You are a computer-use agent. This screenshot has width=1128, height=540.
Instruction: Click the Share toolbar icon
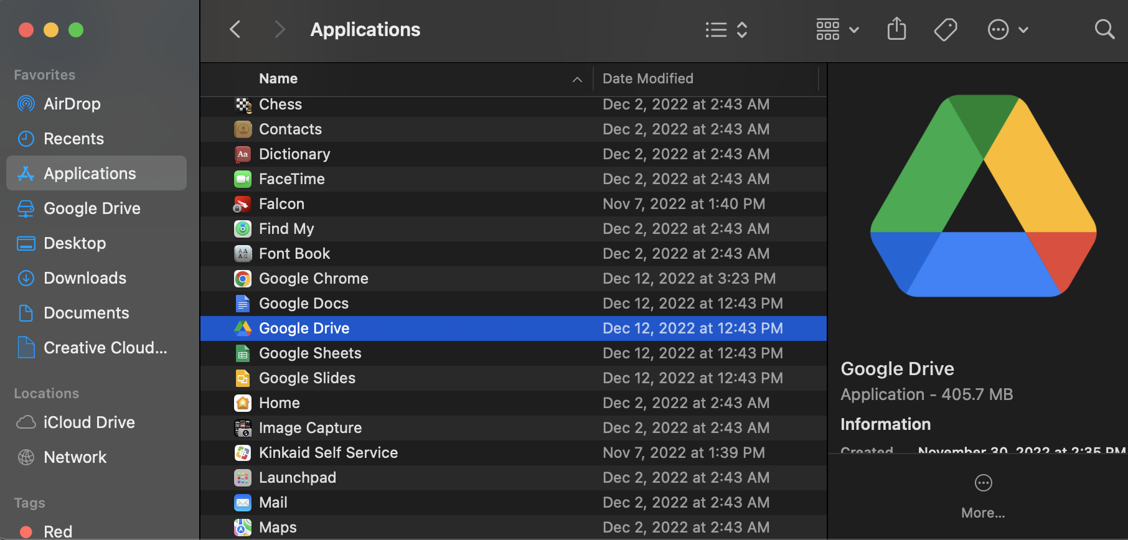coord(896,29)
